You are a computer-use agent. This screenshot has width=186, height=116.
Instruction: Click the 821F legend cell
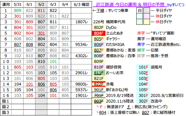coord(99,78)
